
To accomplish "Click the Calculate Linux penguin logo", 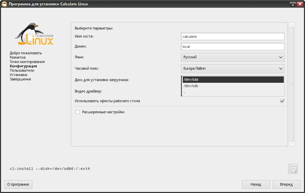I will point(34,34).
